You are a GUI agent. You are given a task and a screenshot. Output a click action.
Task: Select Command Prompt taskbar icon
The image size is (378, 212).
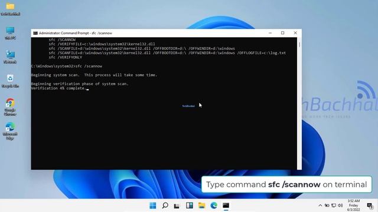coord(226,206)
